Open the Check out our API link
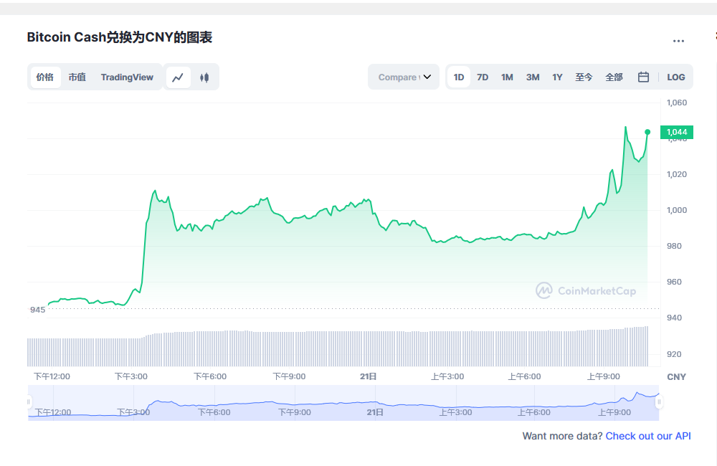717x466 pixels. coord(648,436)
